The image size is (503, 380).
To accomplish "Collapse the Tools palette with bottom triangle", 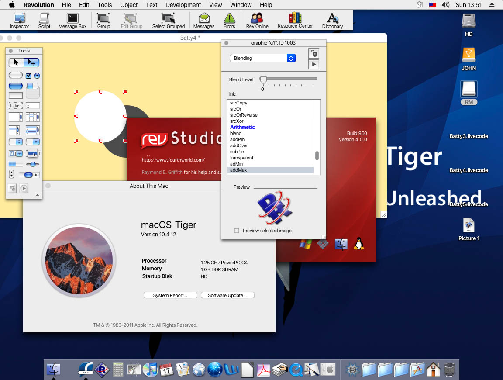I will coord(37,195).
